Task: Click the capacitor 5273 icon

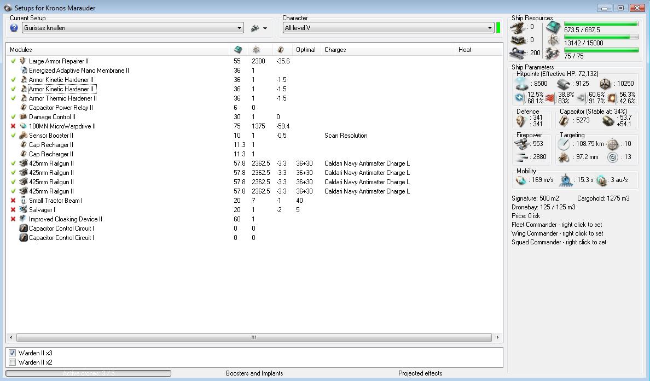Action: point(564,120)
